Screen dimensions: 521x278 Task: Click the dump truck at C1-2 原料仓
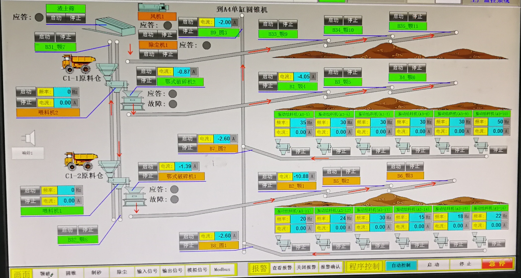pos(80,160)
